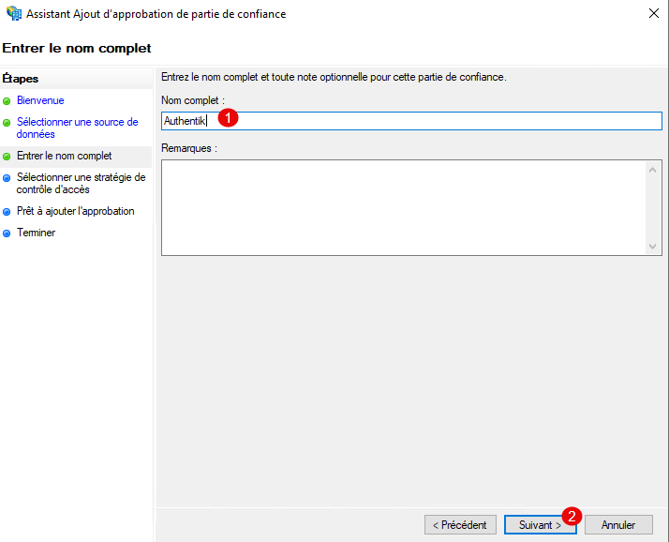Select the Terminer step in the sidebar
The image size is (669, 542).
tap(36, 233)
